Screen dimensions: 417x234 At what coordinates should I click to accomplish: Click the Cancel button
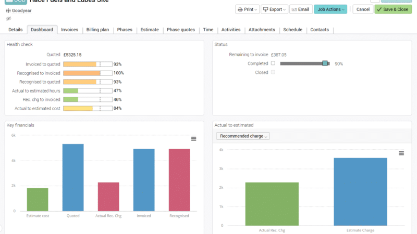(363, 9)
